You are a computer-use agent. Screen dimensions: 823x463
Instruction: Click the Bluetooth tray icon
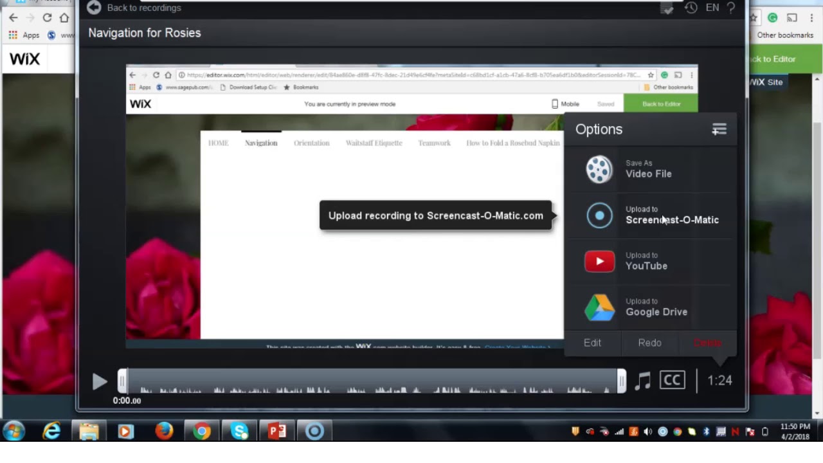point(706,432)
